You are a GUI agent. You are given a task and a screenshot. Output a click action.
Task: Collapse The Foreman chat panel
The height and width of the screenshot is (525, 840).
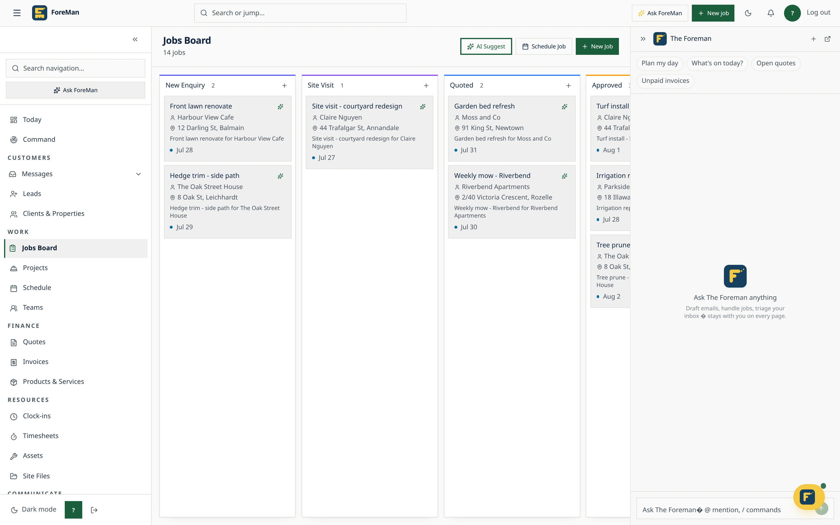(x=643, y=39)
